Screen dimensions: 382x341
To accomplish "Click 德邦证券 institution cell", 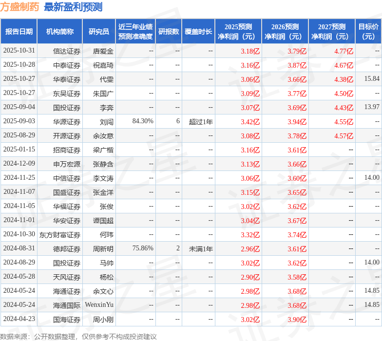I will coord(67,249).
